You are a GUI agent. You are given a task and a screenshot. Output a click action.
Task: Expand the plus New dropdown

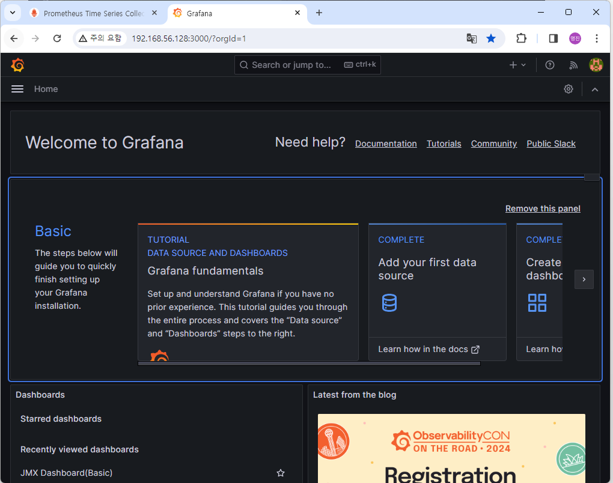(x=517, y=65)
